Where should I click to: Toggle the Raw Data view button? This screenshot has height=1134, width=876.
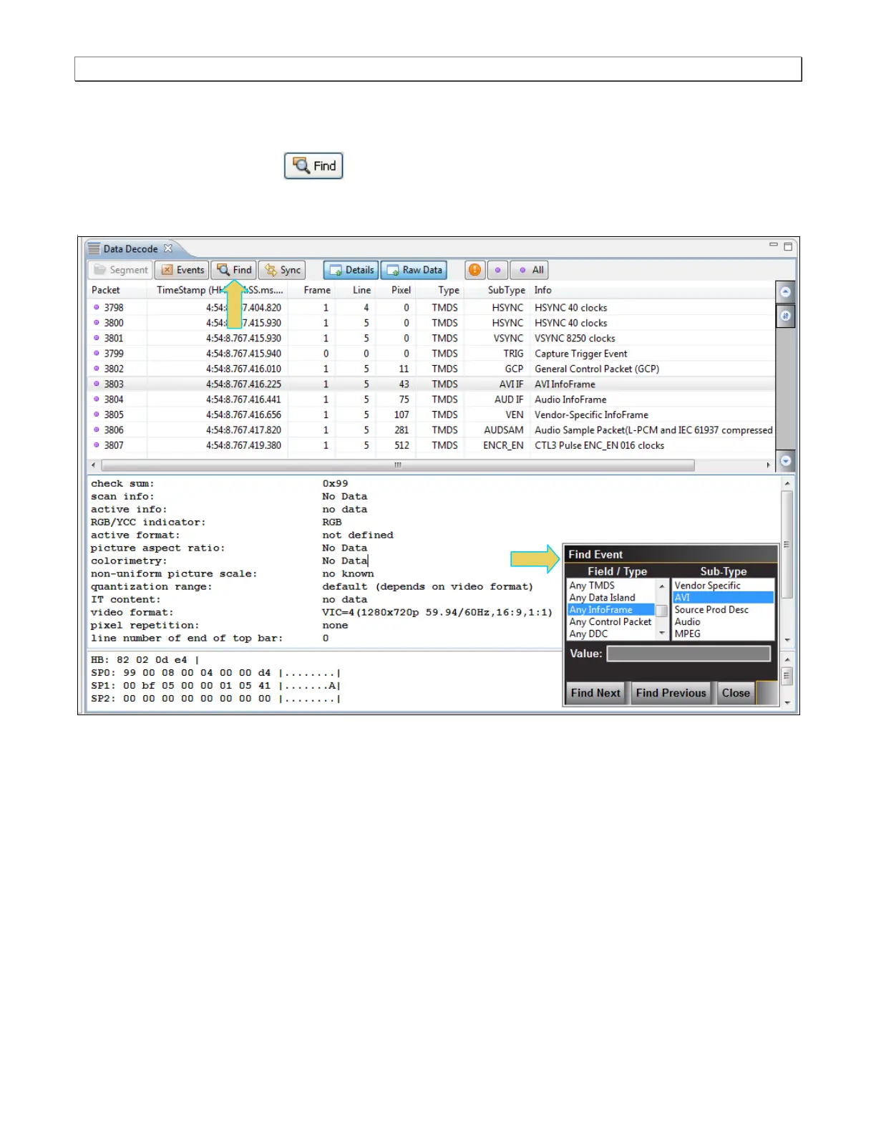pos(414,270)
